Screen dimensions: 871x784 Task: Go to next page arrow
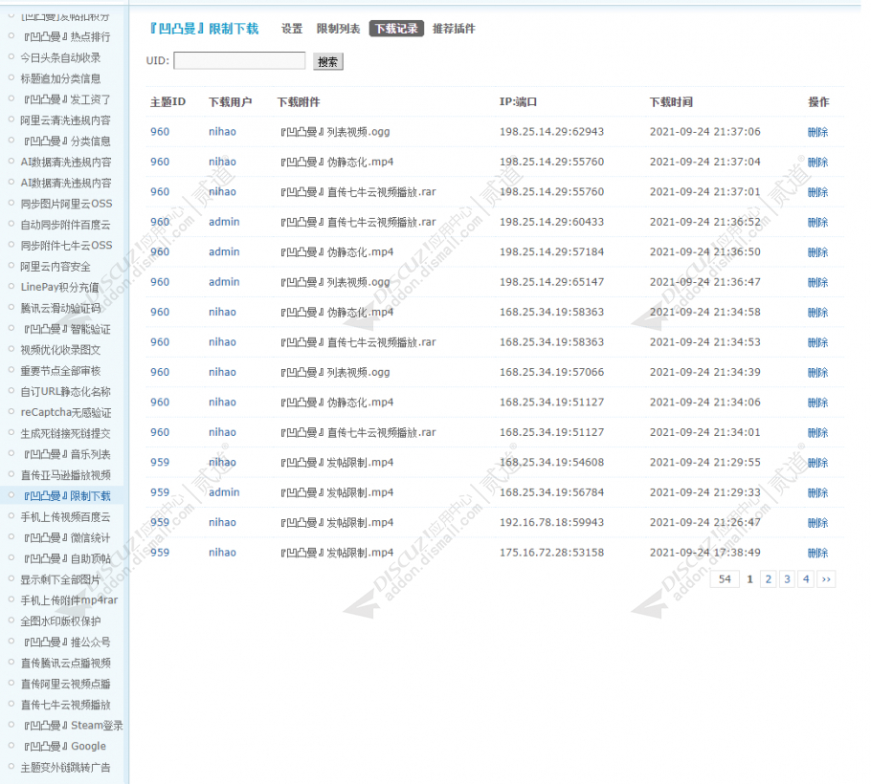pos(826,579)
